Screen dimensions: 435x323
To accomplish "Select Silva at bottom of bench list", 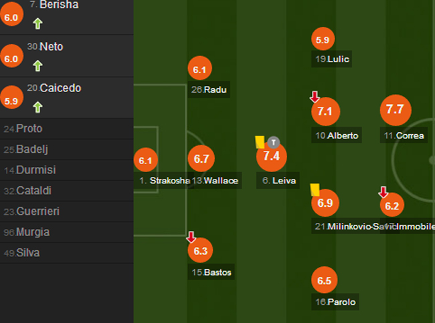I will tap(28, 253).
